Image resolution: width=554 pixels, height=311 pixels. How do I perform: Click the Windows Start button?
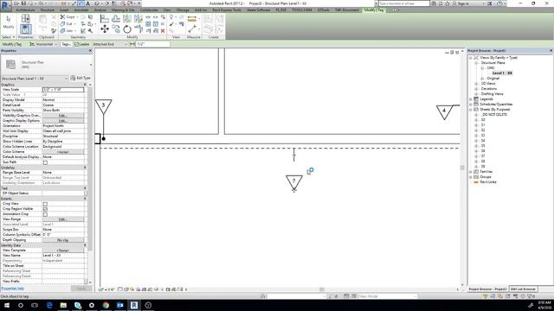click(6, 305)
